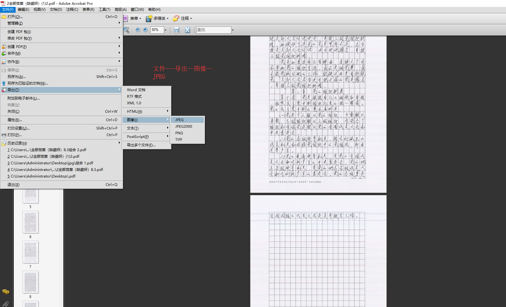Click 属性(R)... menu entry
506x307 pixels.
click(61, 120)
